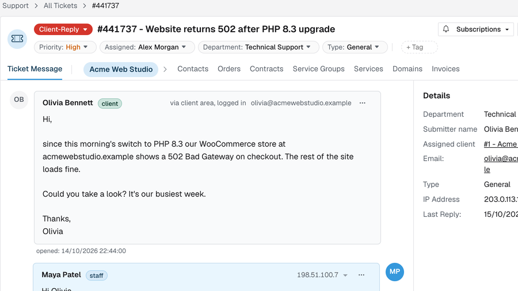Screen dimensions: 518x291
Task: Click the client badge next to Olivia Bennett
Action: tap(110, 104)
